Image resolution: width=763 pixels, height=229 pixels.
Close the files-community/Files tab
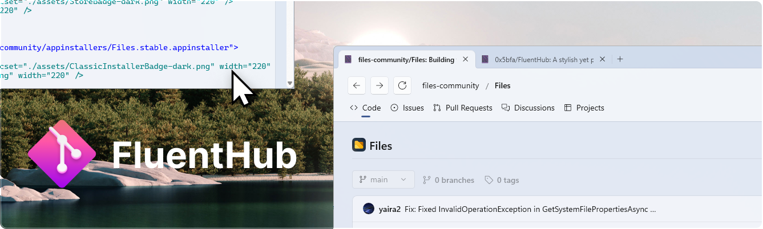pos(465,59)
